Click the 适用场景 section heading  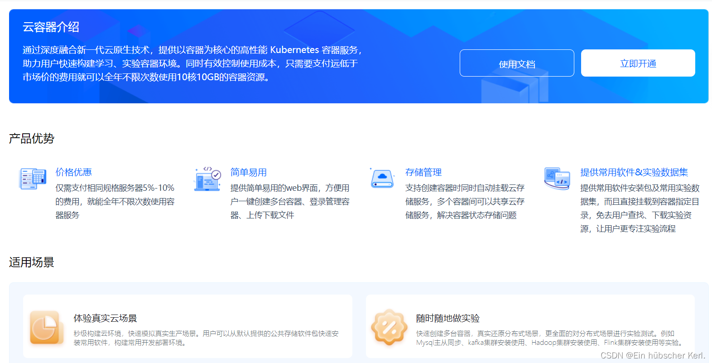point(32,262)
